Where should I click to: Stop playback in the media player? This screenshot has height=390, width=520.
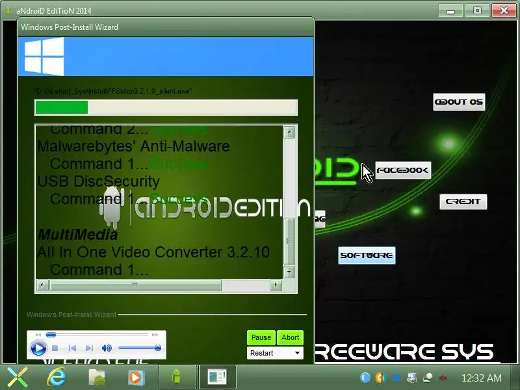click(x=55, y=348)
